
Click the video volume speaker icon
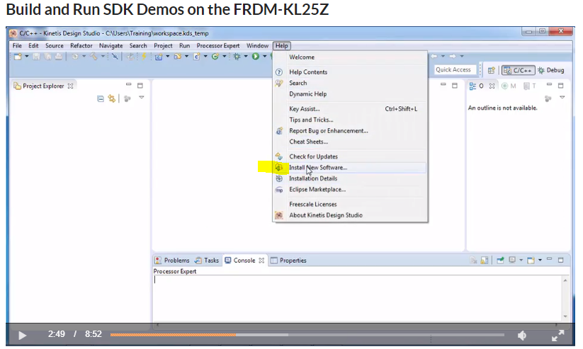point(522,336)
